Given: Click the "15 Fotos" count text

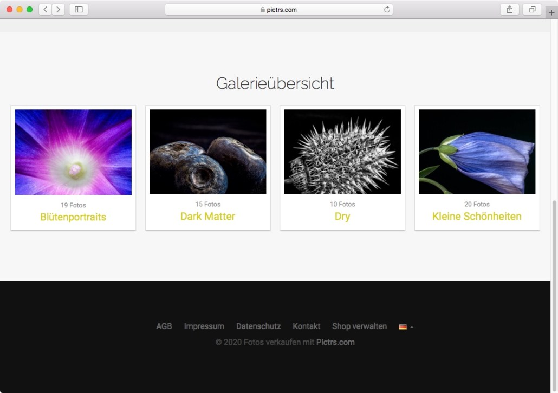Looking at the screenshot, I should coord(208,204).
